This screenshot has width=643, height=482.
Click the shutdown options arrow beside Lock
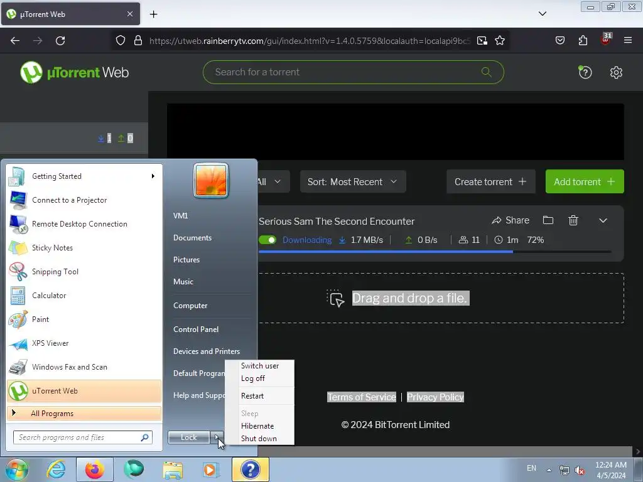tap(217, 437)
